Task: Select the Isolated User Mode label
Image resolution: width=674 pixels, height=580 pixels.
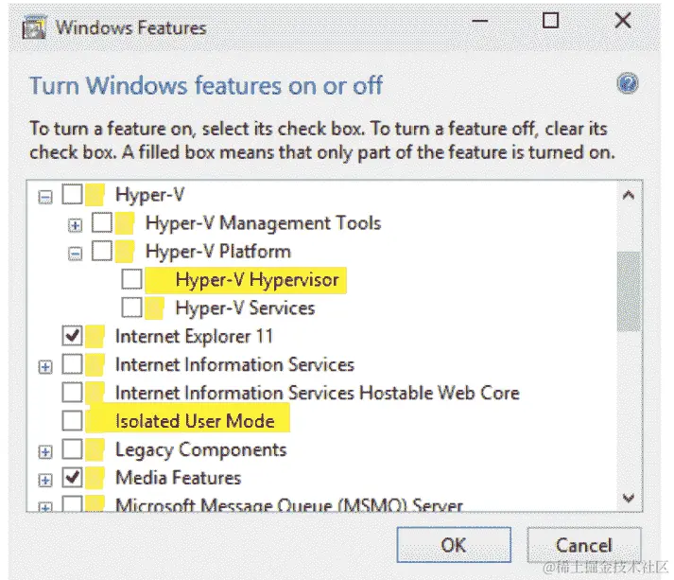Action: (x=195, y=421)
